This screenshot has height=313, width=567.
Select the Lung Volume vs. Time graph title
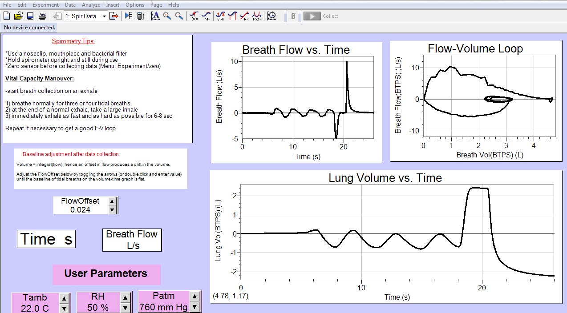tap(385, 178)
